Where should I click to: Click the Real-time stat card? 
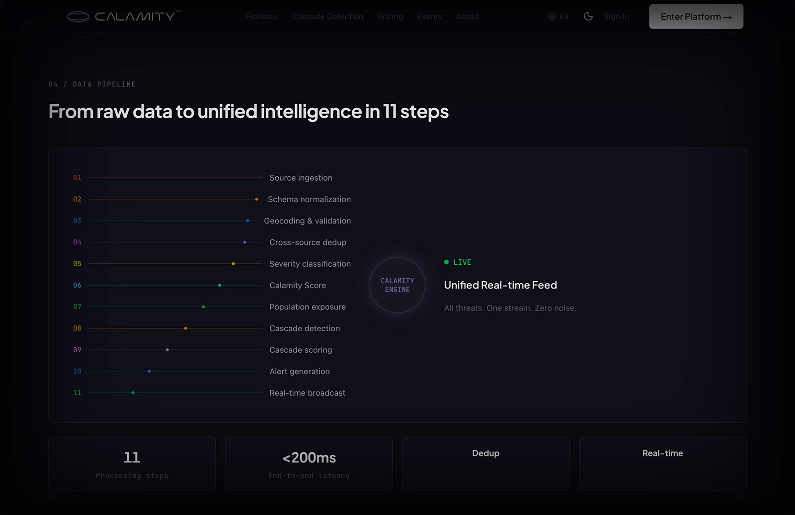[663, 464]
